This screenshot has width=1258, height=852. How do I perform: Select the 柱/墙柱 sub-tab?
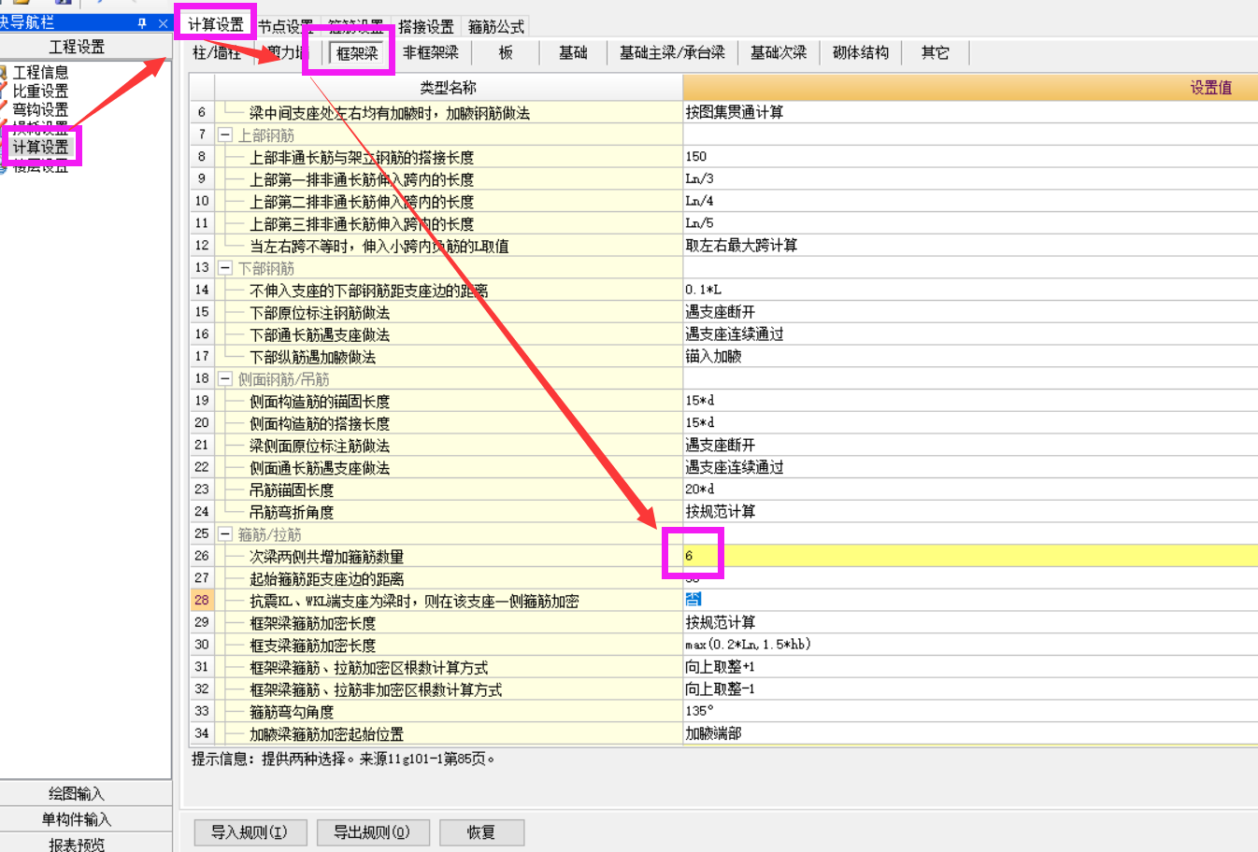(217, 53)
